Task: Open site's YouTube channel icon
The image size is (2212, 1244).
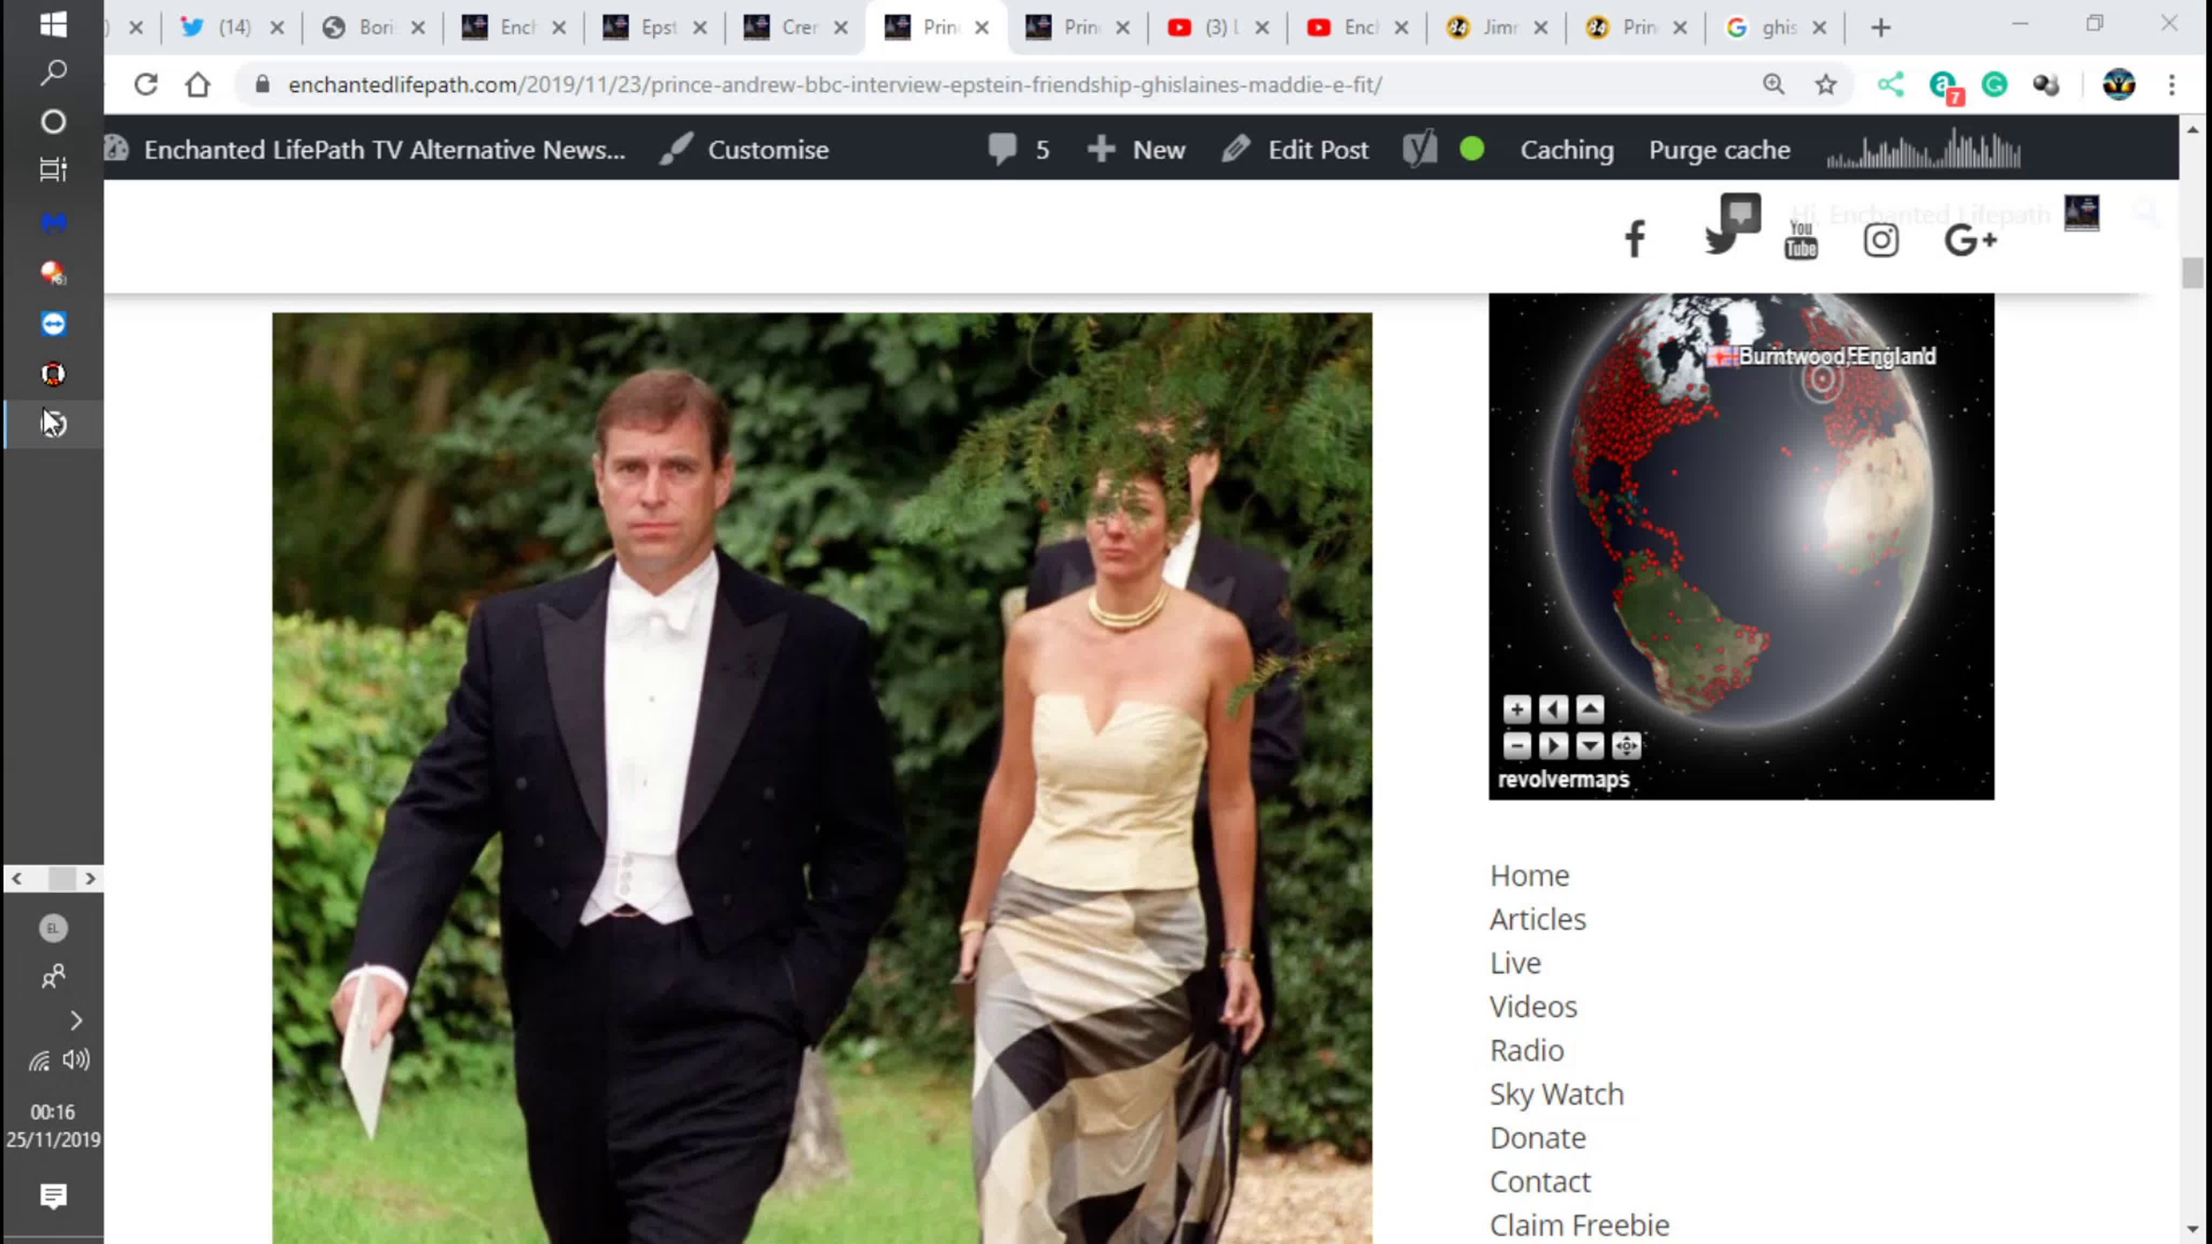Action: pos(1800,240)
